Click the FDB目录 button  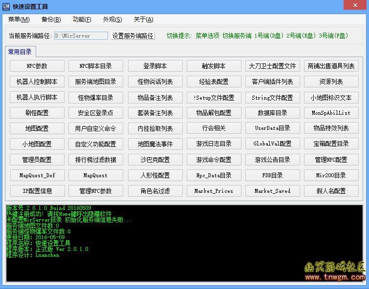pyautogui.click(x=273, y=175)
